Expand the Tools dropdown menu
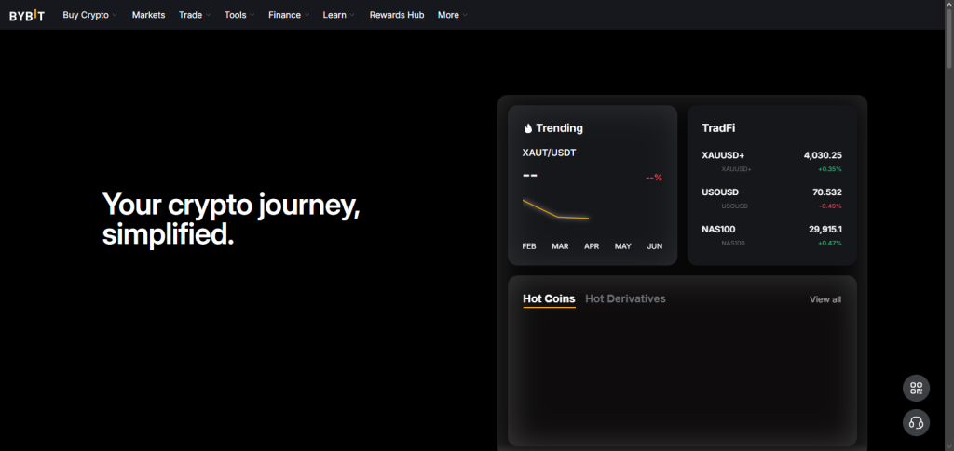The image size is (954, 451). pos(239,15)
